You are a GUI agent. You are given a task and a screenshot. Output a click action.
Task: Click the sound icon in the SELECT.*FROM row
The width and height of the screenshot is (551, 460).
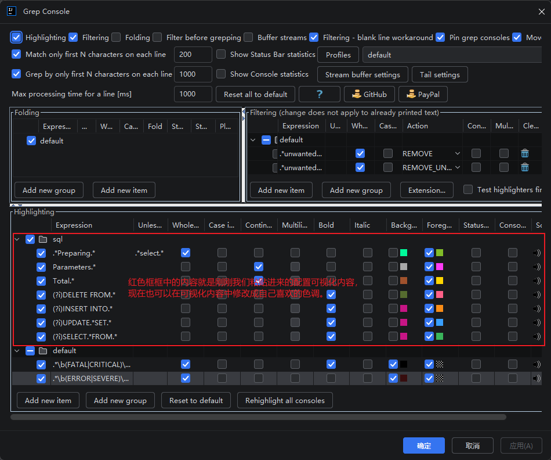tap(536, 336)
